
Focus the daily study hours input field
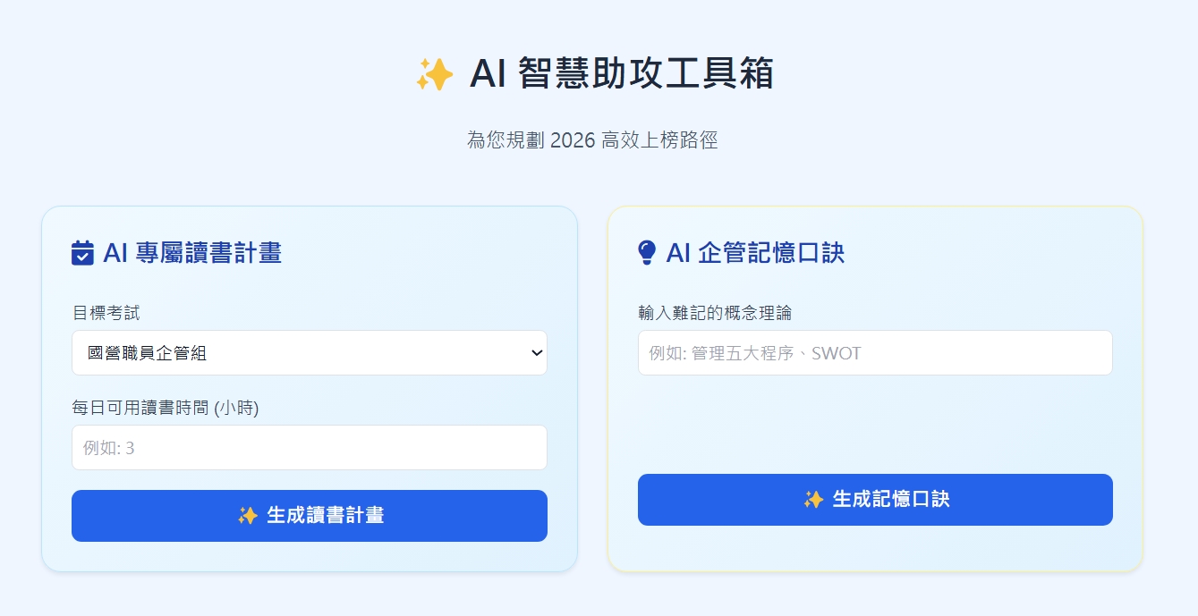[309, 448]
